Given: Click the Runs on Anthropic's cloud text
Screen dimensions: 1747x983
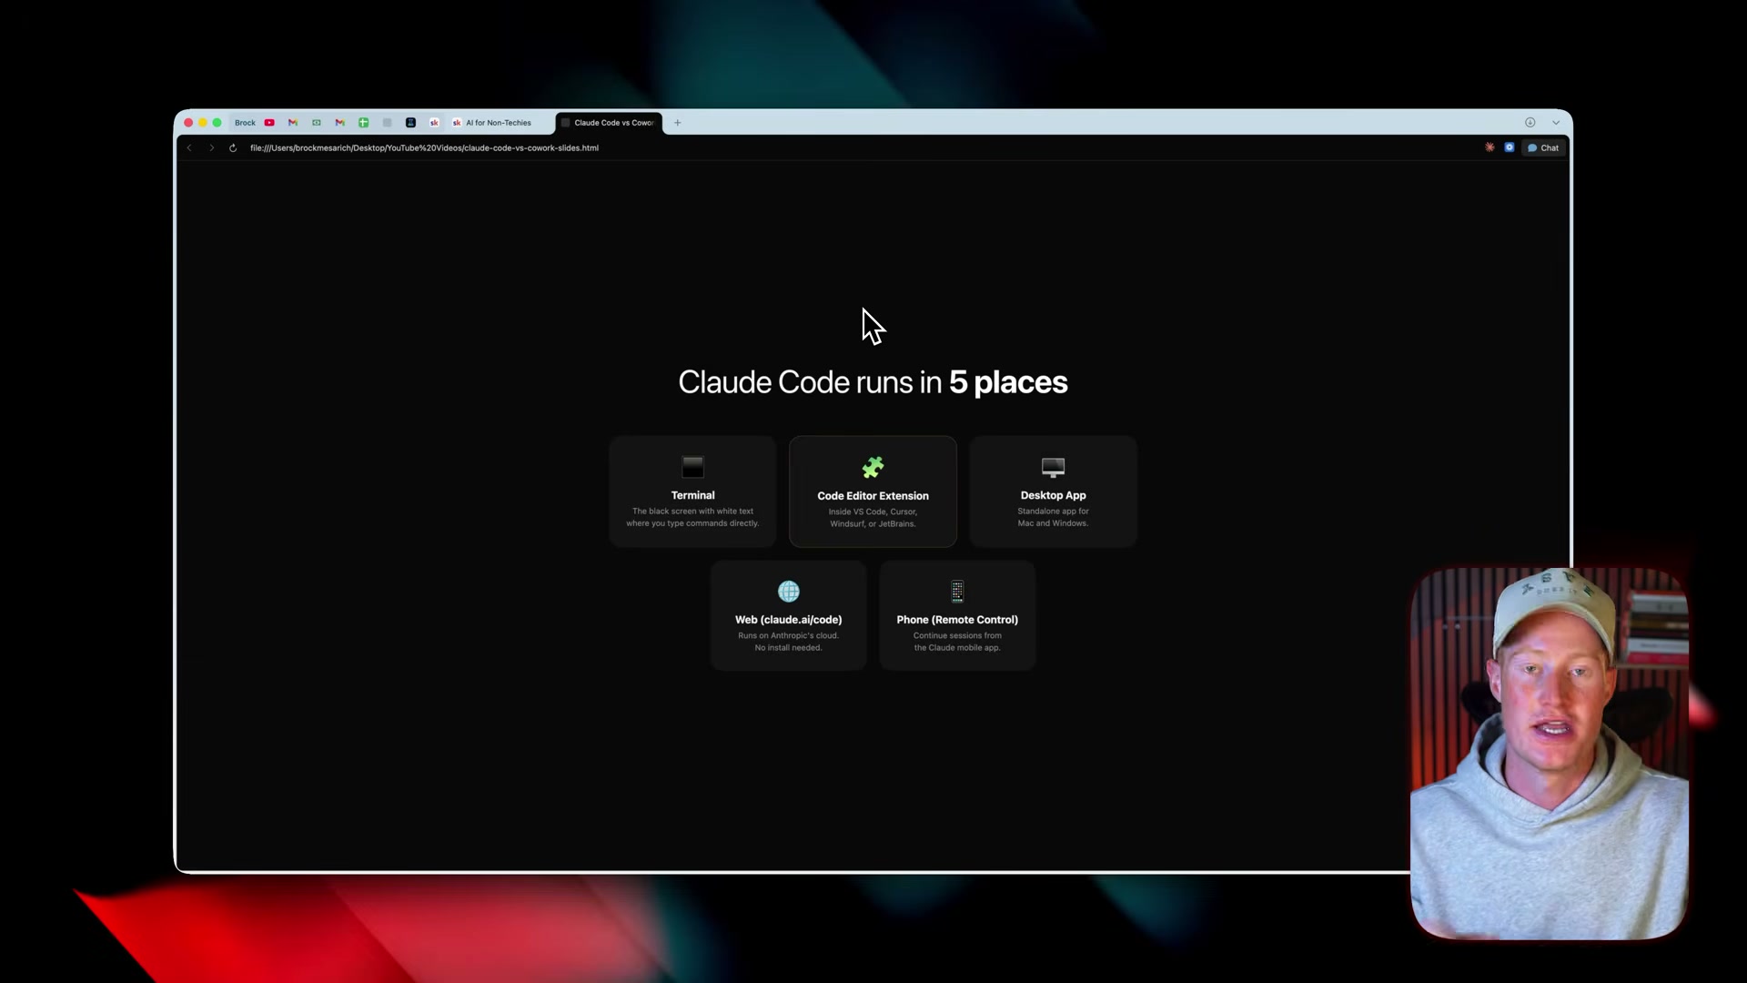Looking at the screenshot, I should [x=788, y=642].
